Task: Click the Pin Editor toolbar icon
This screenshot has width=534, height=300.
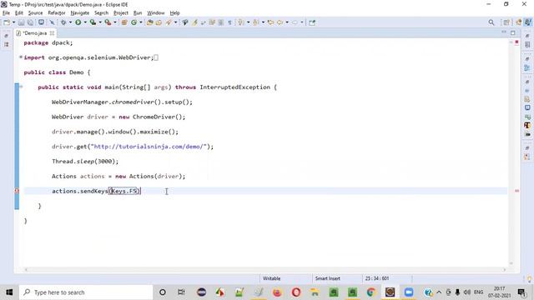Action: coord(312,22)
